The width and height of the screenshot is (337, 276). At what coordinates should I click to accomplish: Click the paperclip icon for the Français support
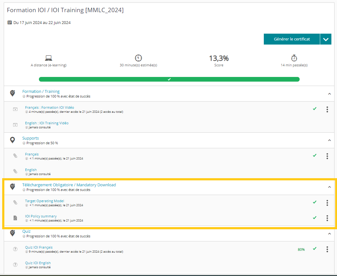(x=15, y=156)
